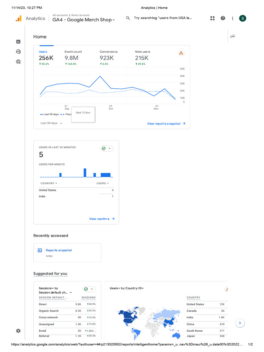Click next arrow on suggested cards carousel
The width and height of the screenshot is (264, 352).
point(241,323)
